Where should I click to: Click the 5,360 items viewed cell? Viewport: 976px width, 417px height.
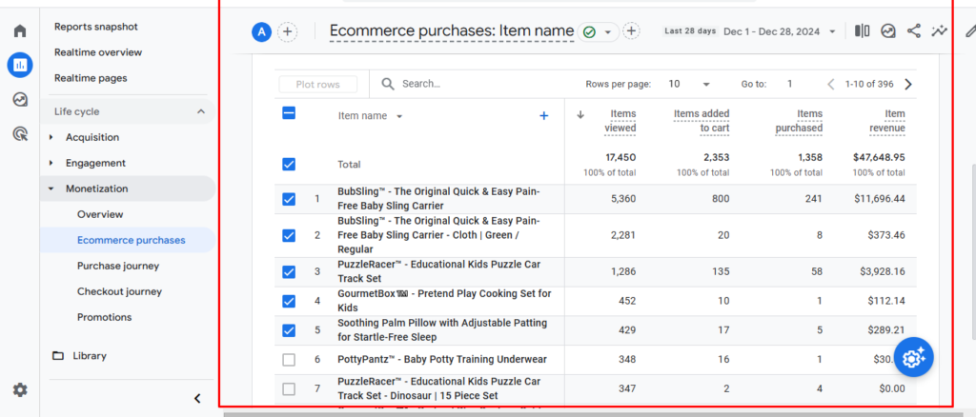pos(623,199)
